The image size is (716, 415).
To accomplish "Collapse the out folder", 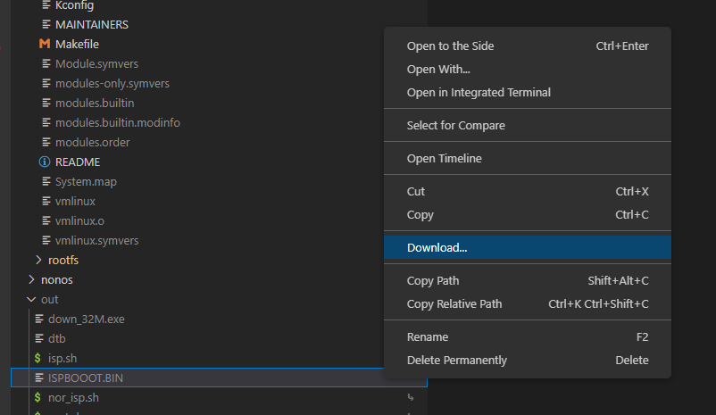I will click(31, 300).
